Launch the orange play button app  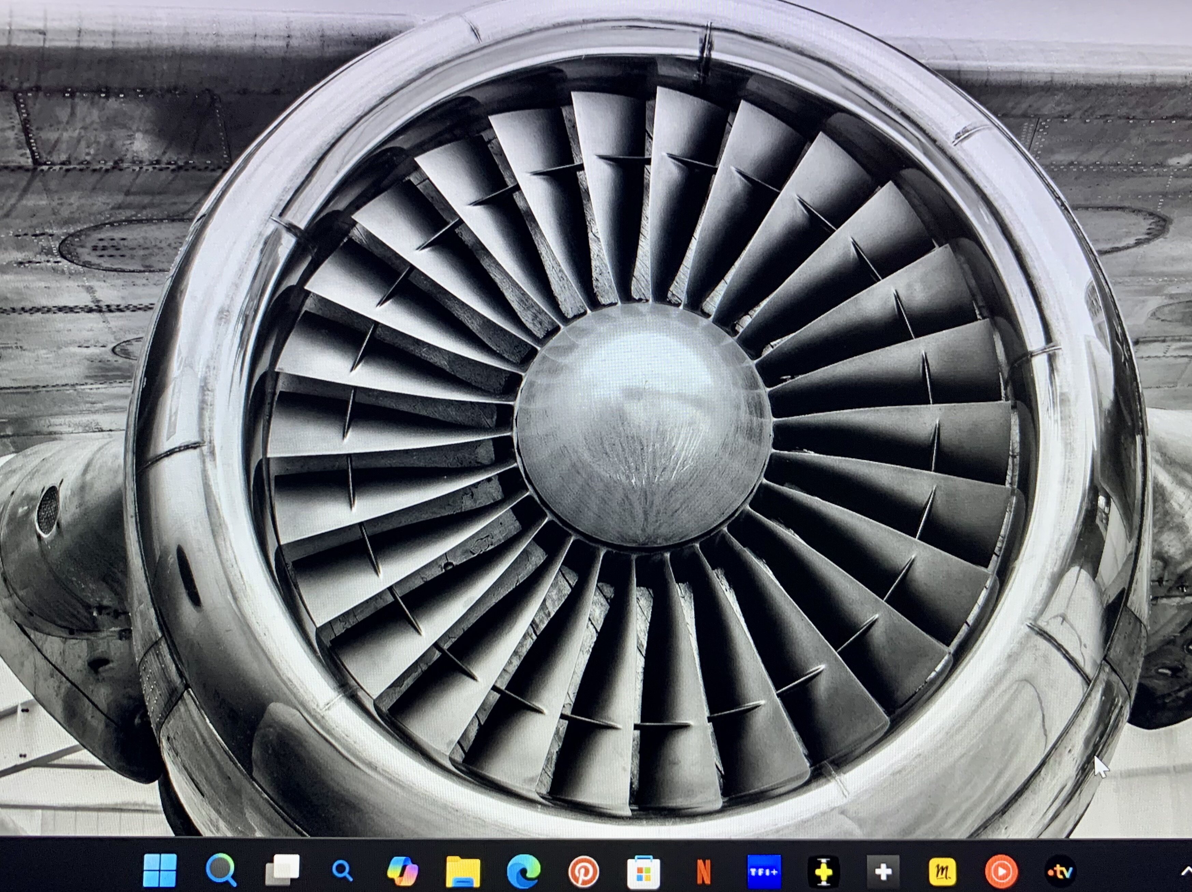(1002, 871)
